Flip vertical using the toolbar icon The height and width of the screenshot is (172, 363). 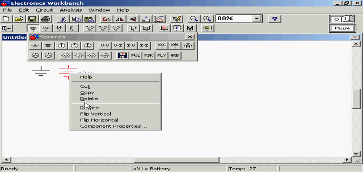(133, 18)
